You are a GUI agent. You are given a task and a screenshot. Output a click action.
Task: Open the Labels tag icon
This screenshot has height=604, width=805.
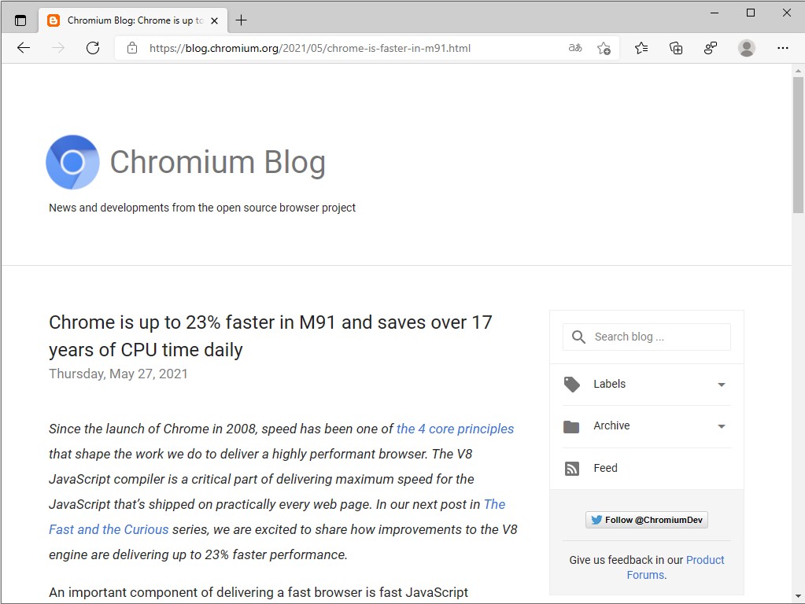click(x=571, y=385)
